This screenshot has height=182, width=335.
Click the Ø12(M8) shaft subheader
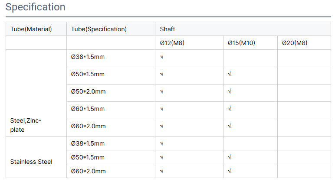click(x=172, y=43)
